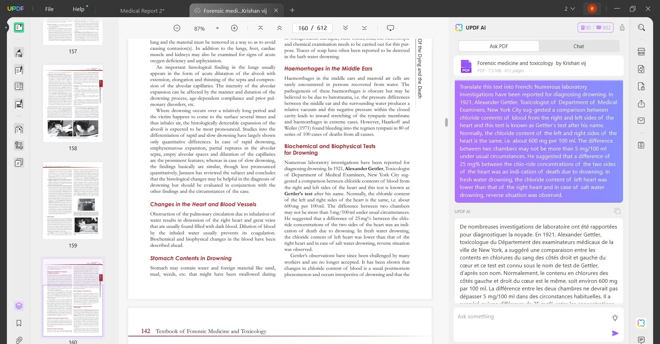
Task: Switch to the Chat tab
Action: point(579,46)
